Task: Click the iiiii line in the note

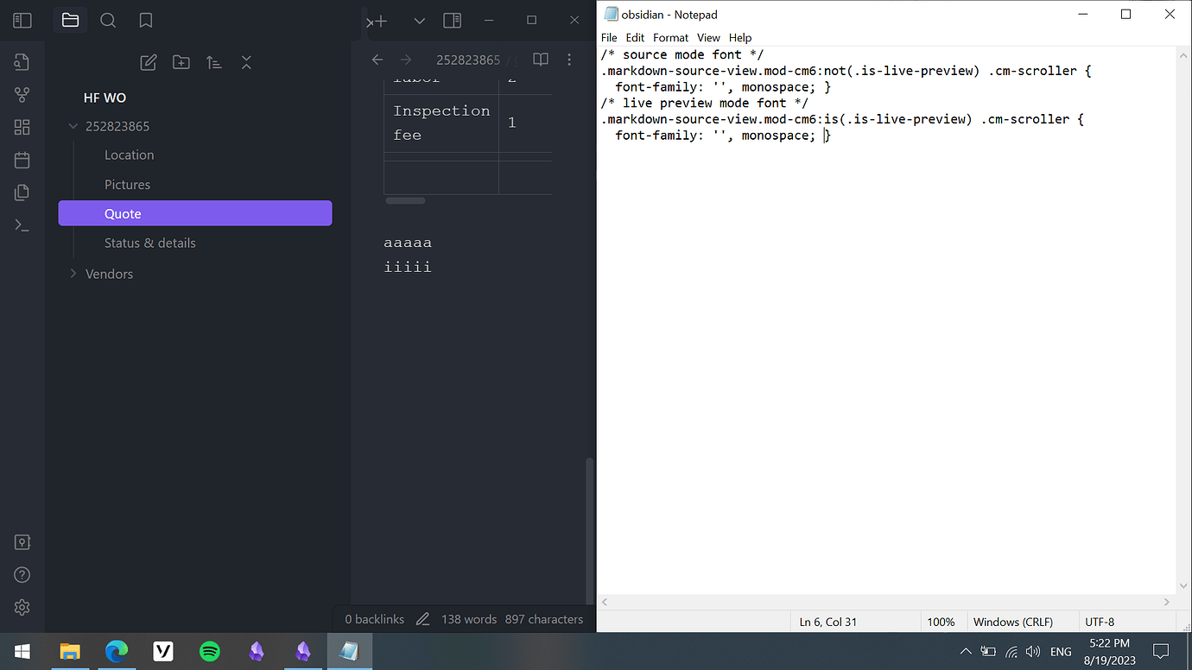Action: tap(408, 267)
